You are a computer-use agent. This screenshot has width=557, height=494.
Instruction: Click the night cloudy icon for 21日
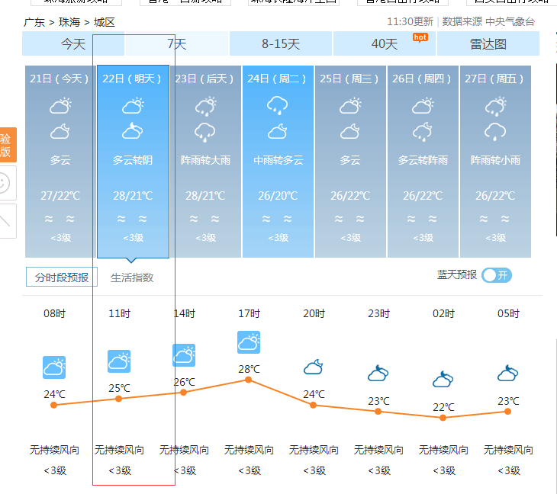60,132
